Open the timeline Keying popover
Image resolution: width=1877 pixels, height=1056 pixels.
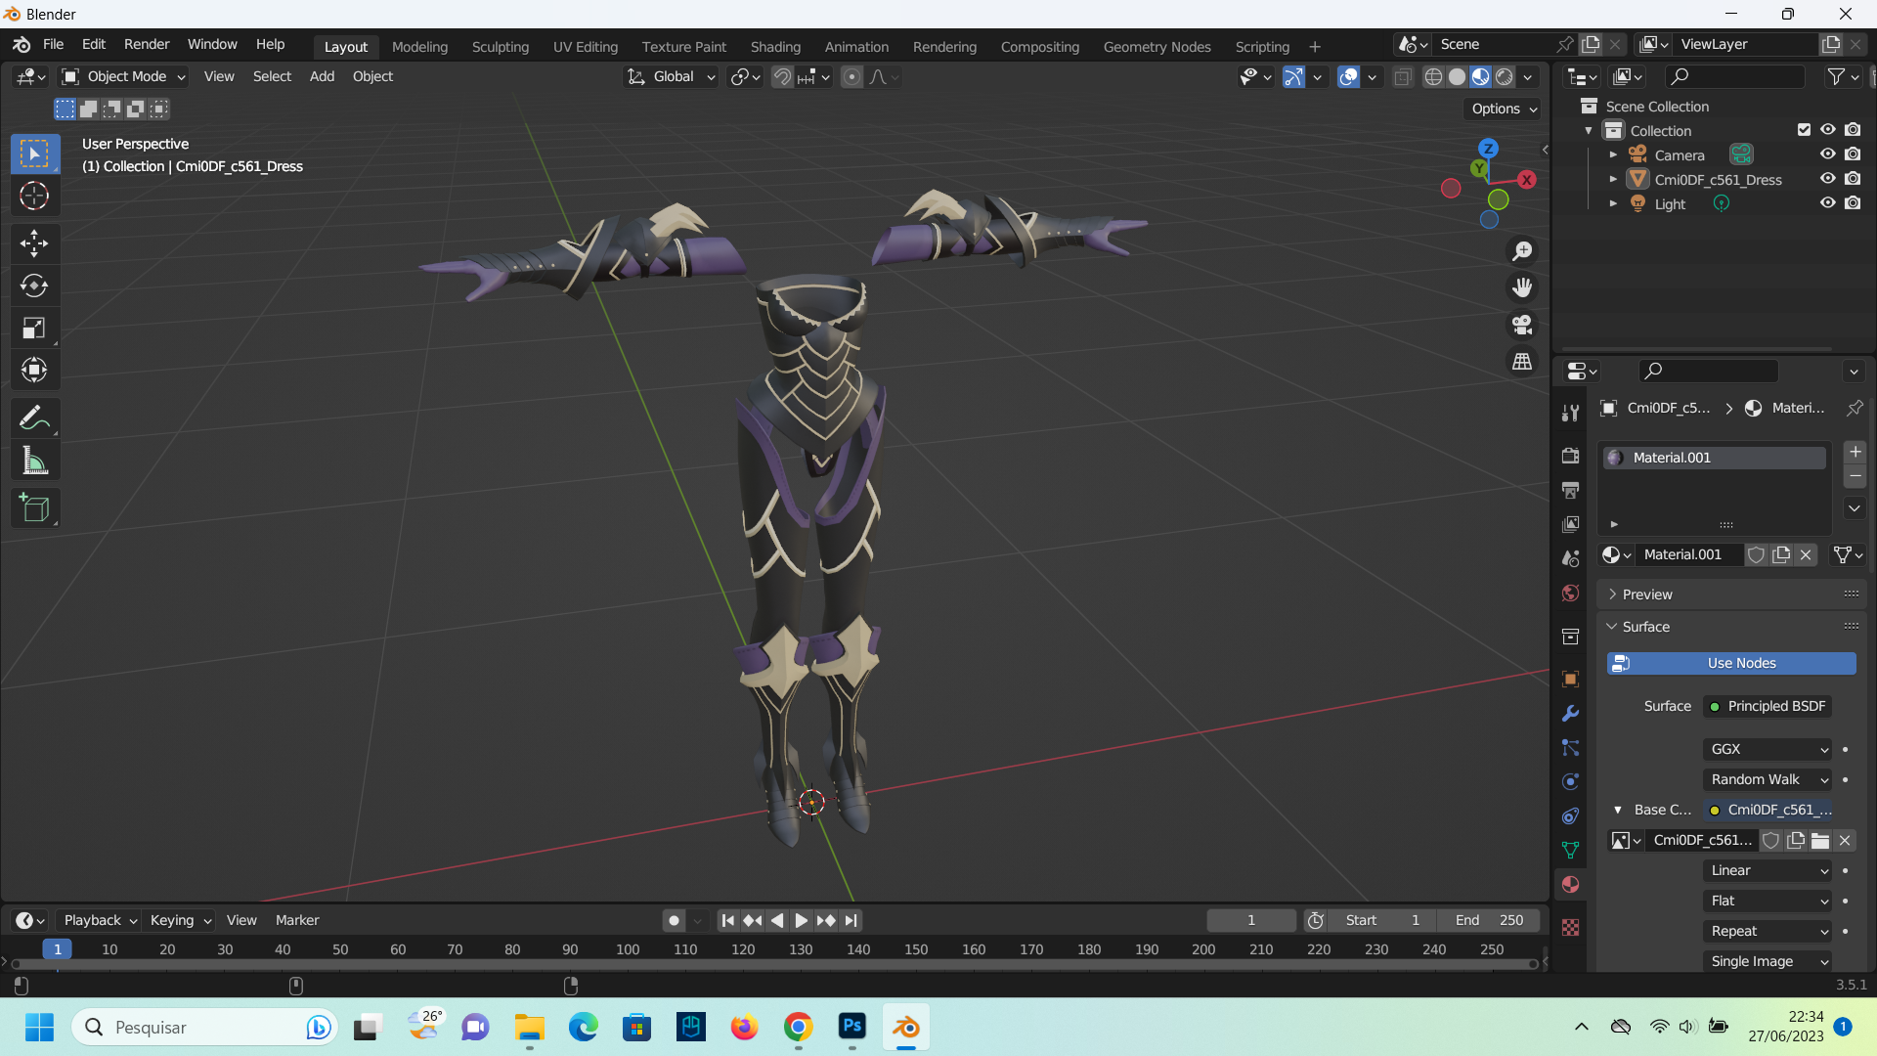(180, 920)
